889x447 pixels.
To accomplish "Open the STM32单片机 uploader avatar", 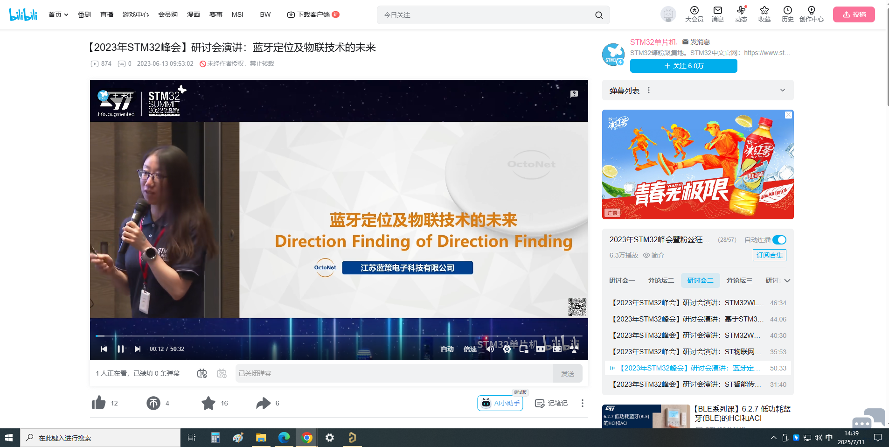I will [613, 55].
